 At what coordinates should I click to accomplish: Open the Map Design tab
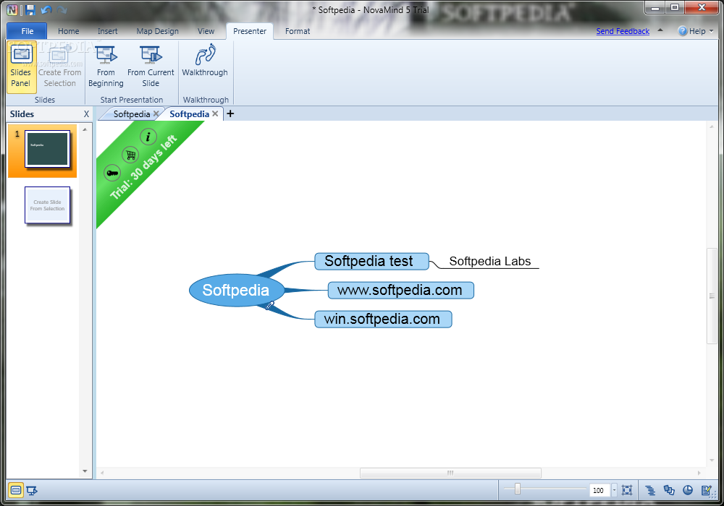pyautogui.click(x=157, y=31)
